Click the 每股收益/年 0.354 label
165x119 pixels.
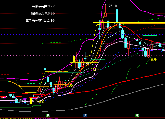[x=43, y=13]
